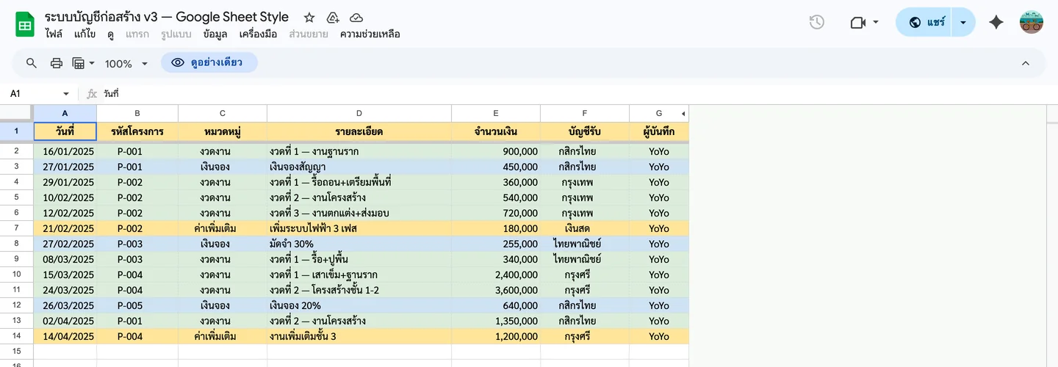This screenshot has width=1058, height=367.
Task: Select the P-005 project code cell
Action: (x=137, y=305)
